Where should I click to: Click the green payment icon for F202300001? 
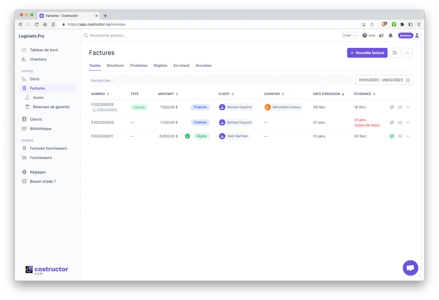click(x=392, y=136)
